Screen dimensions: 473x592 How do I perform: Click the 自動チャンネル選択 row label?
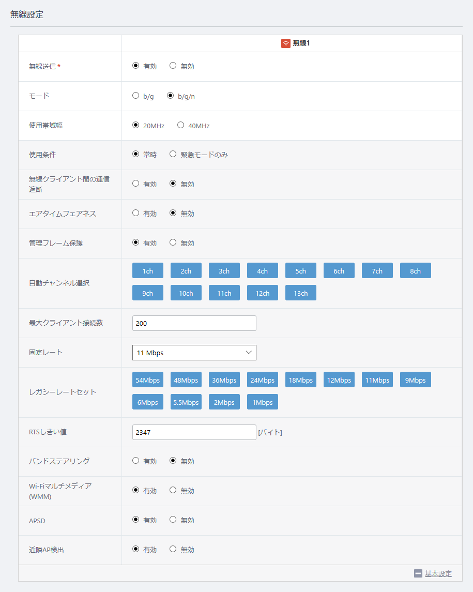(x=59, y=283)
